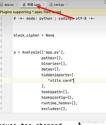The width and height of the screenshot is (106, 125).
Task: Click the runtime_hooks parameter line
Action: tap(59, 103)
